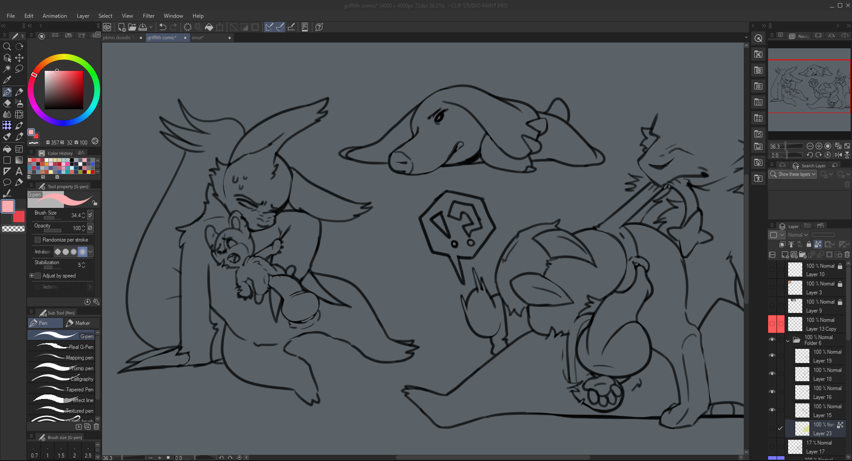Image resolution: width=852 pixels, height=461 pixels.
Task: Select the Gradient tool
Action: pyautogui.click(x=19, y=160)
